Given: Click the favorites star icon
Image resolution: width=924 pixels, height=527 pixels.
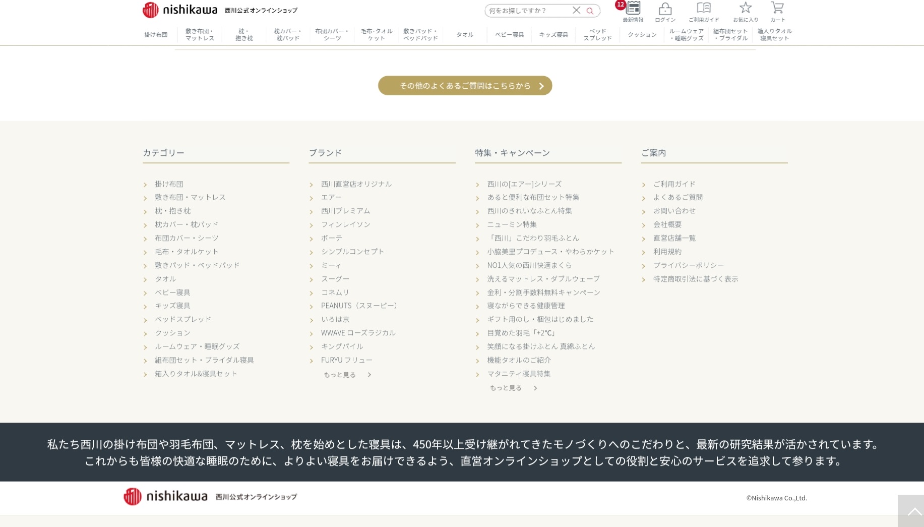Looking at the screenshot, I should tap(745, 9).
